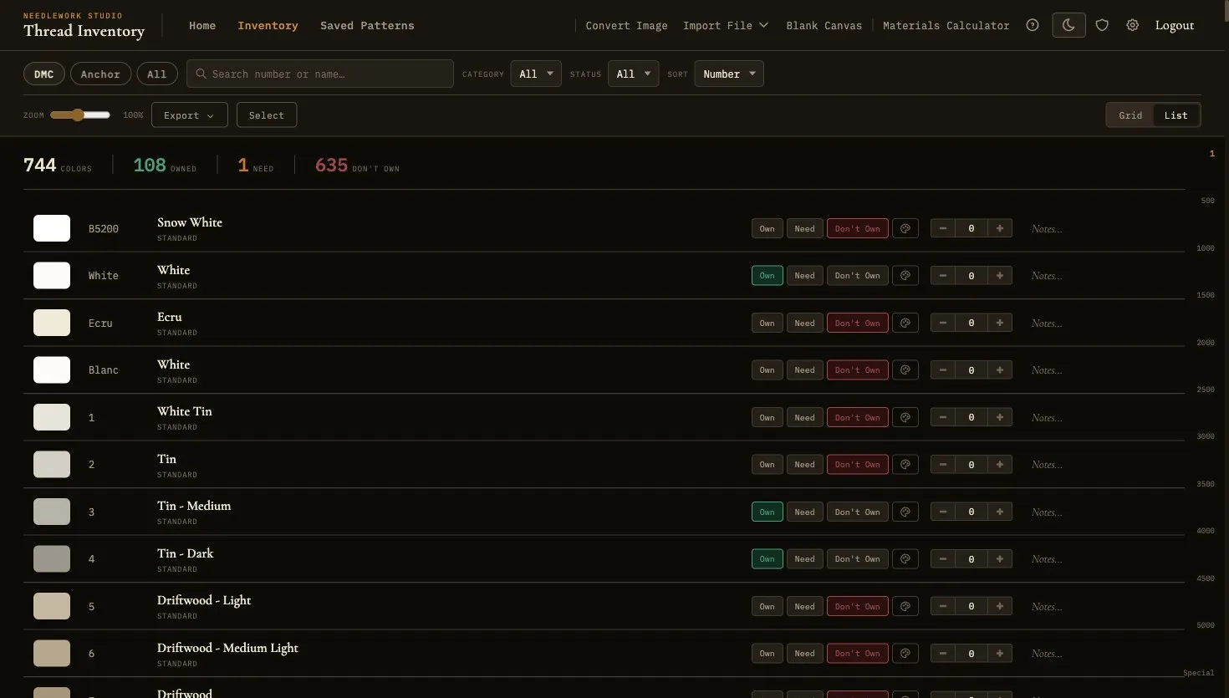Viewport: 1229px width, 698px height.
Task: Toggle Don't Own for White Tin
Action: pos(857,417)
